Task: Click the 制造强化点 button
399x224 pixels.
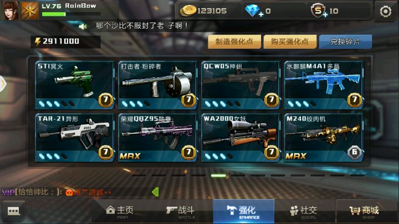Action: click(234, 41)
